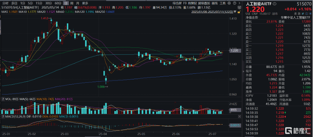Select the 30分 period tab

[x=49, y=3]
